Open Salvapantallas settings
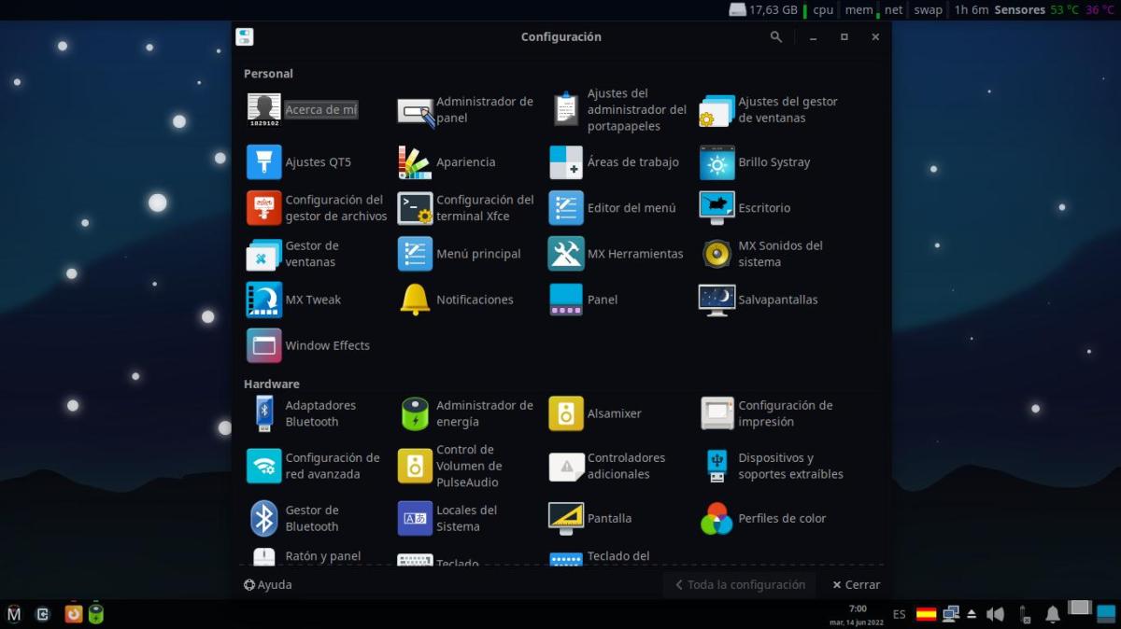The height and width of the screenshot is (629, 1121). pos(717,300)
